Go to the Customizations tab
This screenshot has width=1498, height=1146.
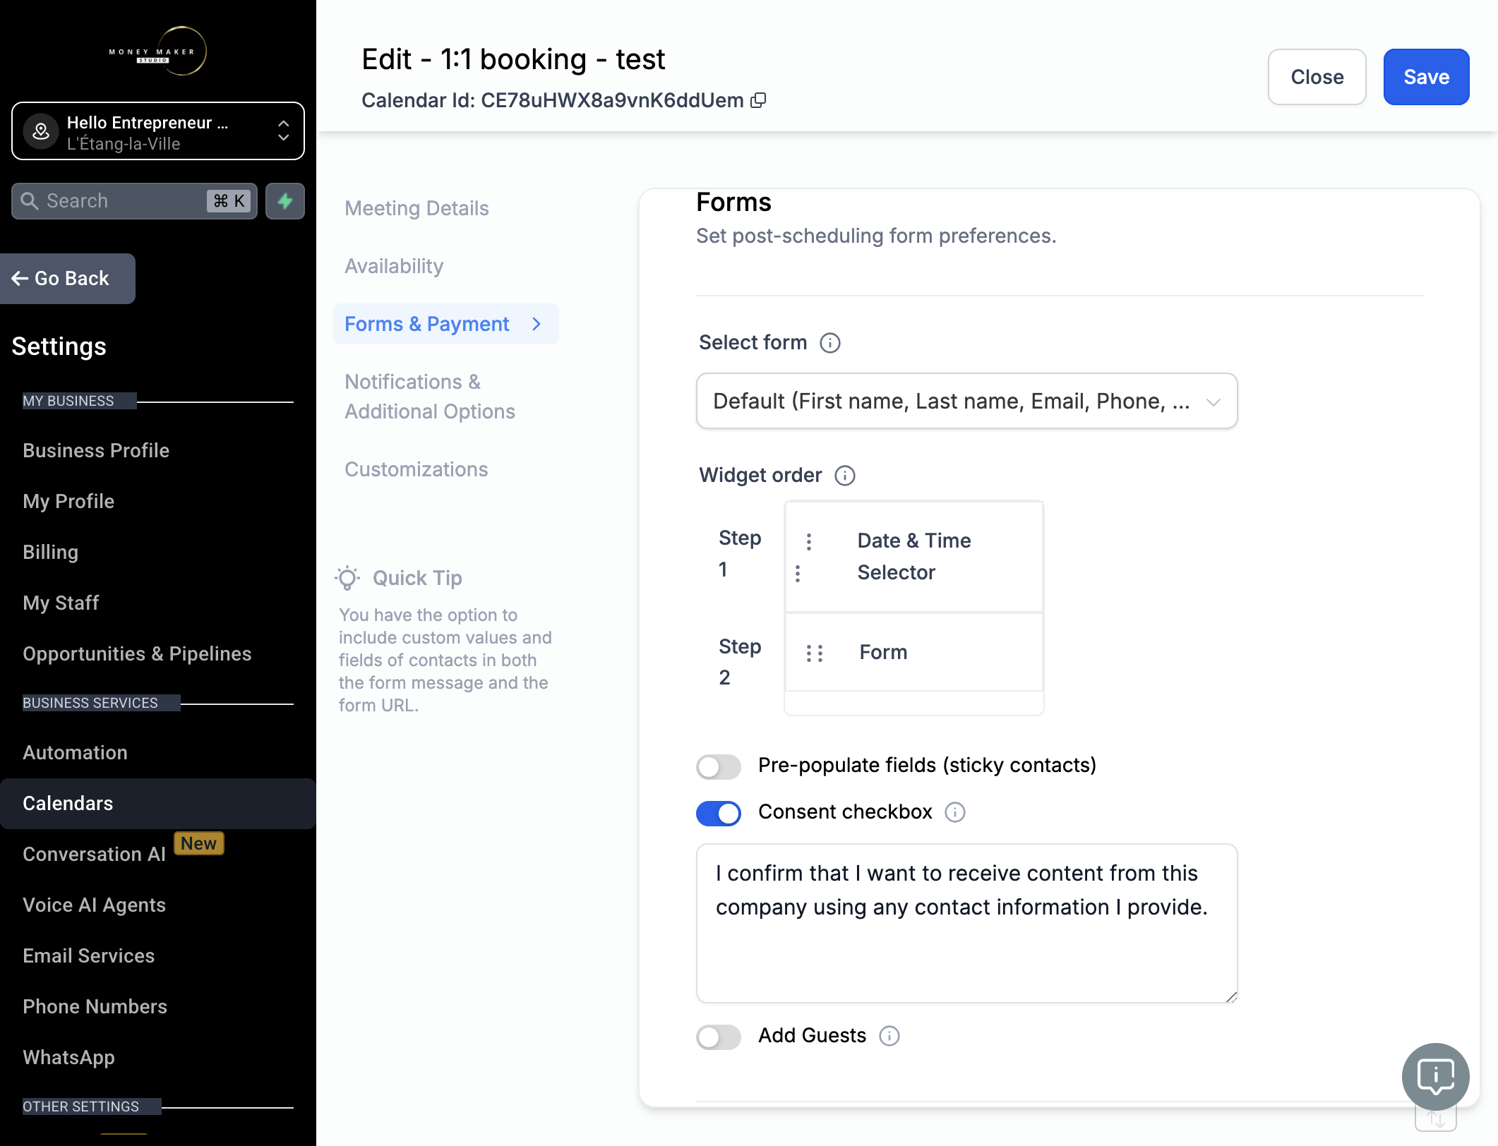click(x=416, y=469)
